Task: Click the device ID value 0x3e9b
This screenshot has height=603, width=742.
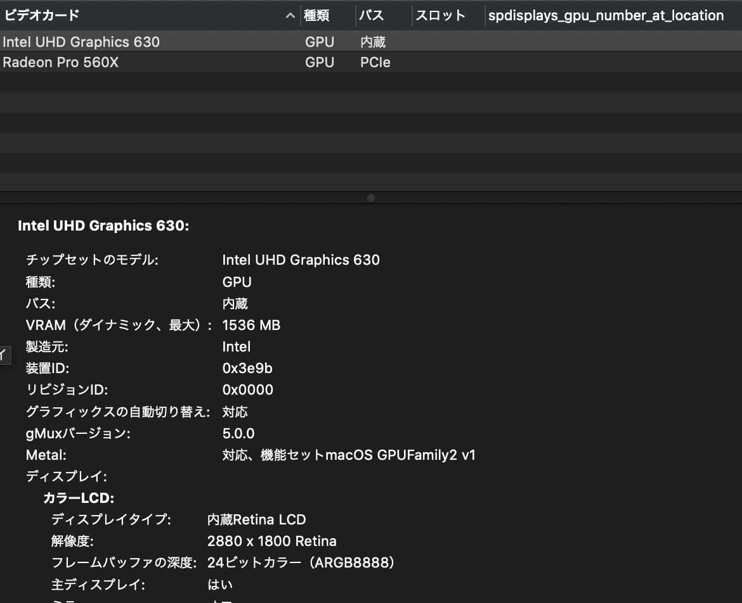Action: click(247, 368)
